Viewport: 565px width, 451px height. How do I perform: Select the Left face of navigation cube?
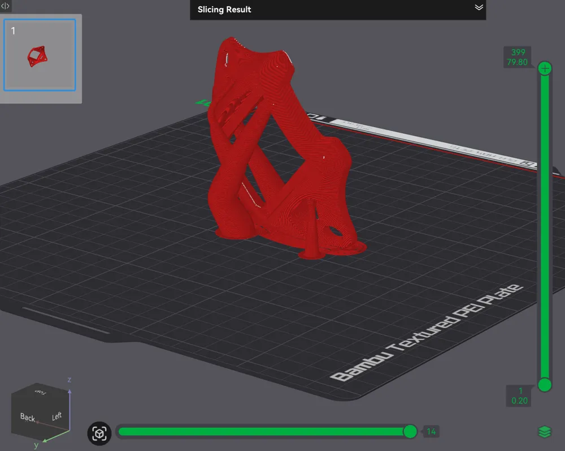56,417
